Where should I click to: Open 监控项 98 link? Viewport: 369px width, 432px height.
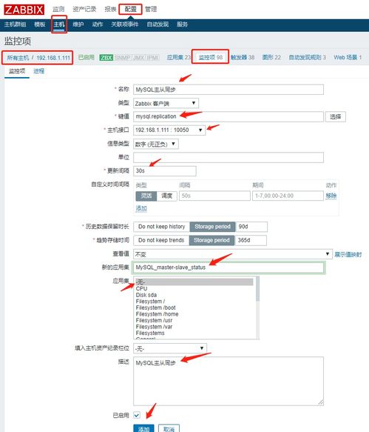click(210, 57)
